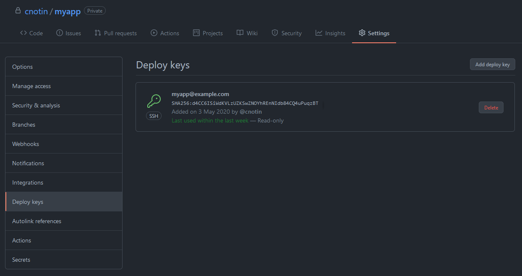
Task: Click the Pull requests branch icon
Action: [x=98, y=33]
